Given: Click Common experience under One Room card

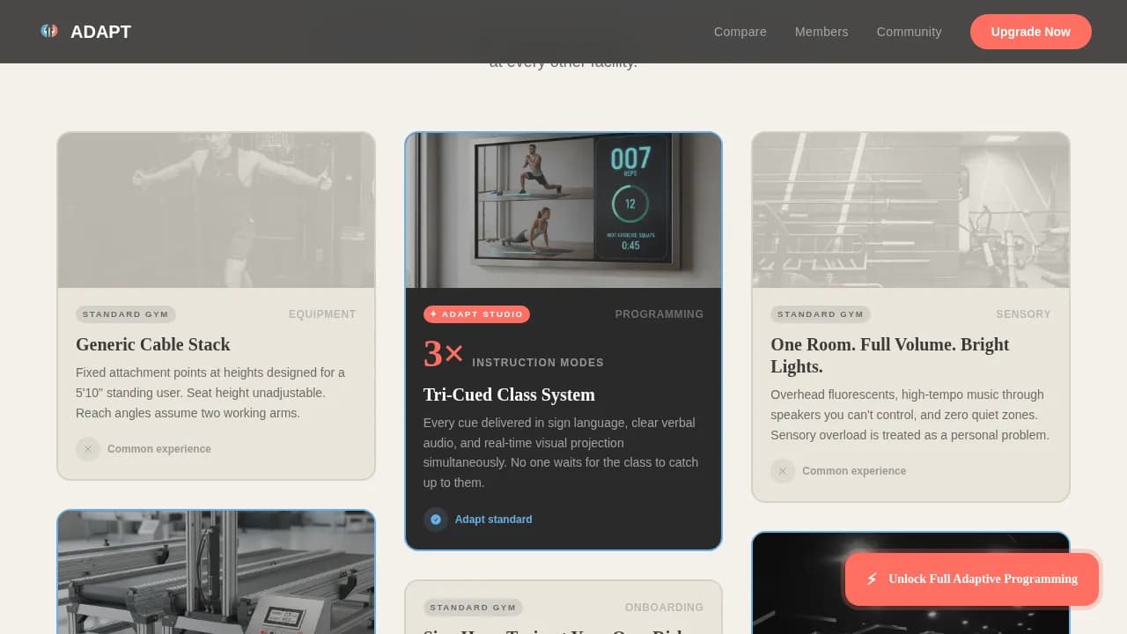Looking at the screenshot, I should click(854, 471).
